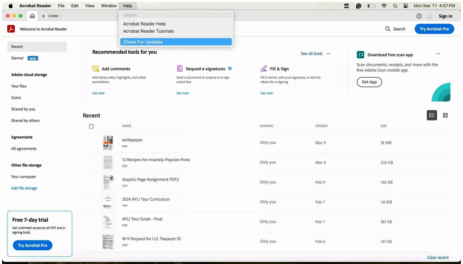Open the Window menu

point(109,6)
